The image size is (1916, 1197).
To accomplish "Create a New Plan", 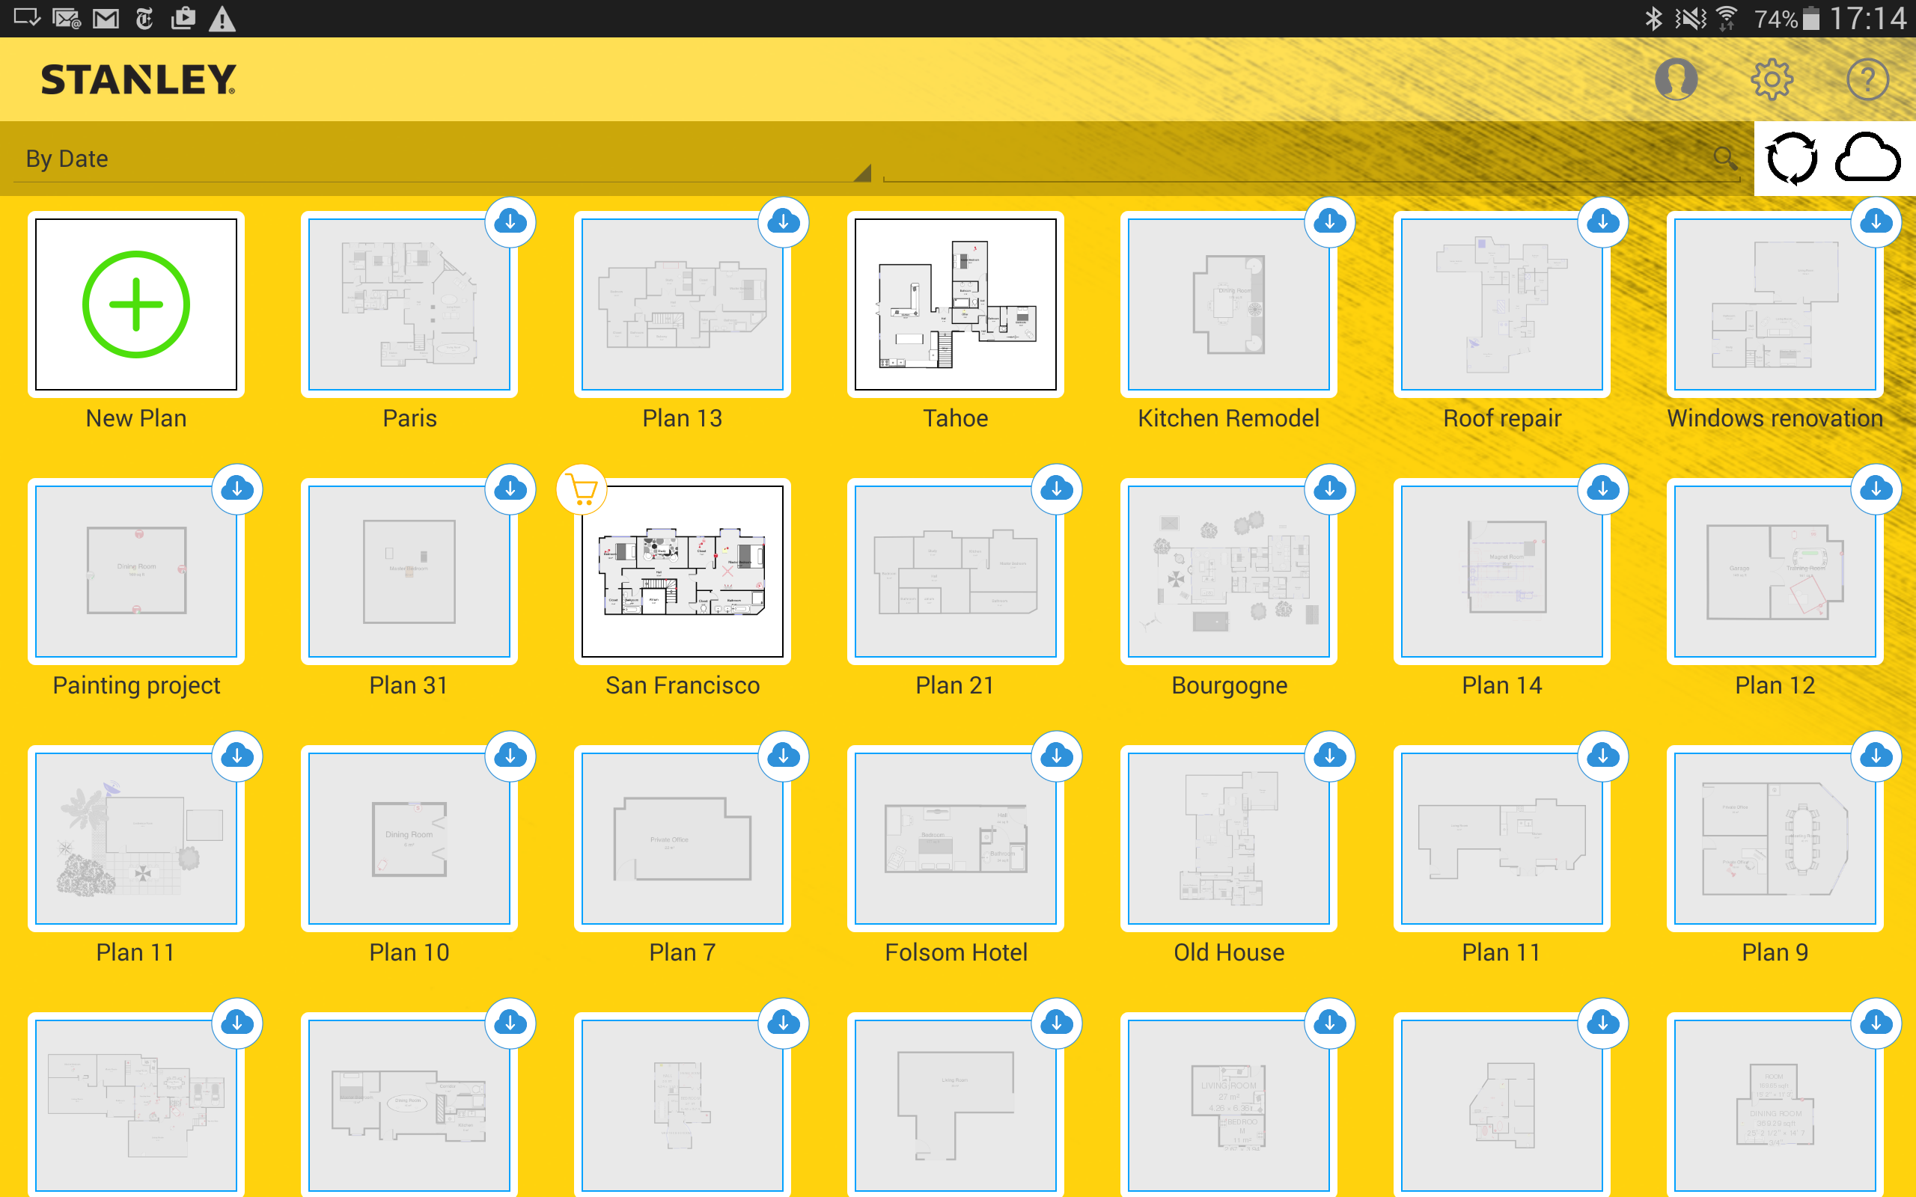I will [x=136, y=304].
